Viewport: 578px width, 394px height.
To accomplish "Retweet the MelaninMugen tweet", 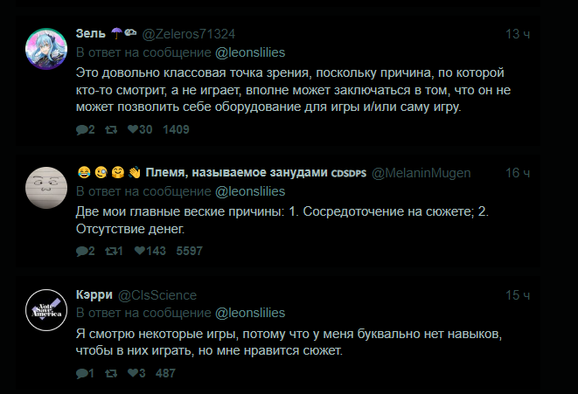I will coord(111,251).
